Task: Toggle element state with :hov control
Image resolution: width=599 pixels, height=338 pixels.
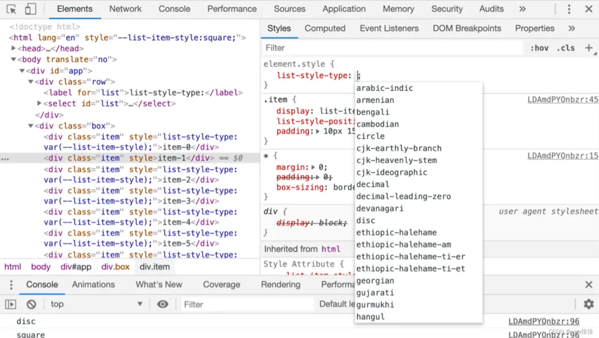Action: point(539,48)
